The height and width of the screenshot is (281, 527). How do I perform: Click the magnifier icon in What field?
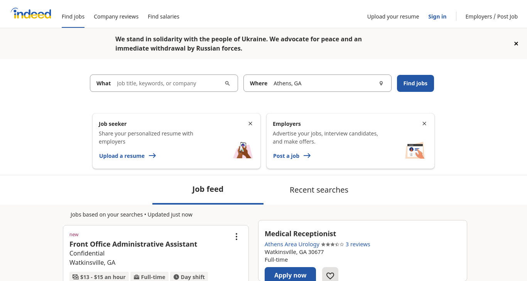click(227, 83)
